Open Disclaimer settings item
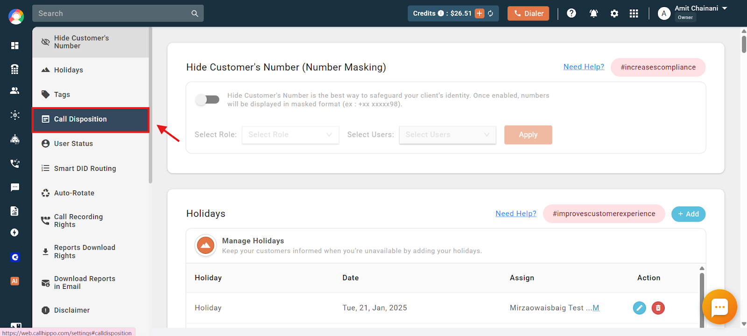Image resolution: width=747 pixels, height=336 pixels. point(91,310)
